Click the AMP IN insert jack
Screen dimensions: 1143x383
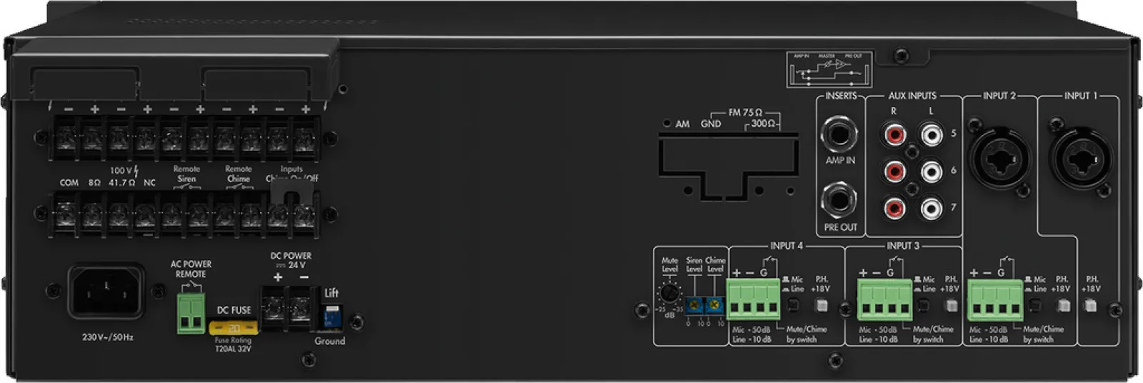[839, 134]
